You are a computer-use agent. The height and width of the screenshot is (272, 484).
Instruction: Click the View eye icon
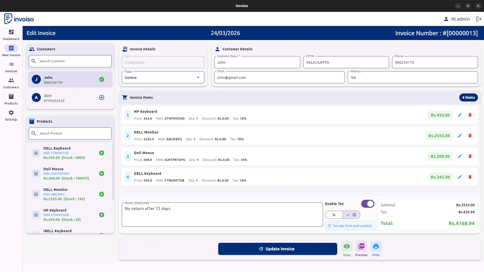[347, 246]
